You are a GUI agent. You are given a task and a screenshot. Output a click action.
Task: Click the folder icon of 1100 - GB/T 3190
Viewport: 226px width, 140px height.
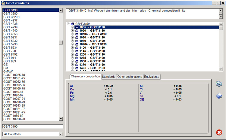pyautogui.click(x=77, y=48)
